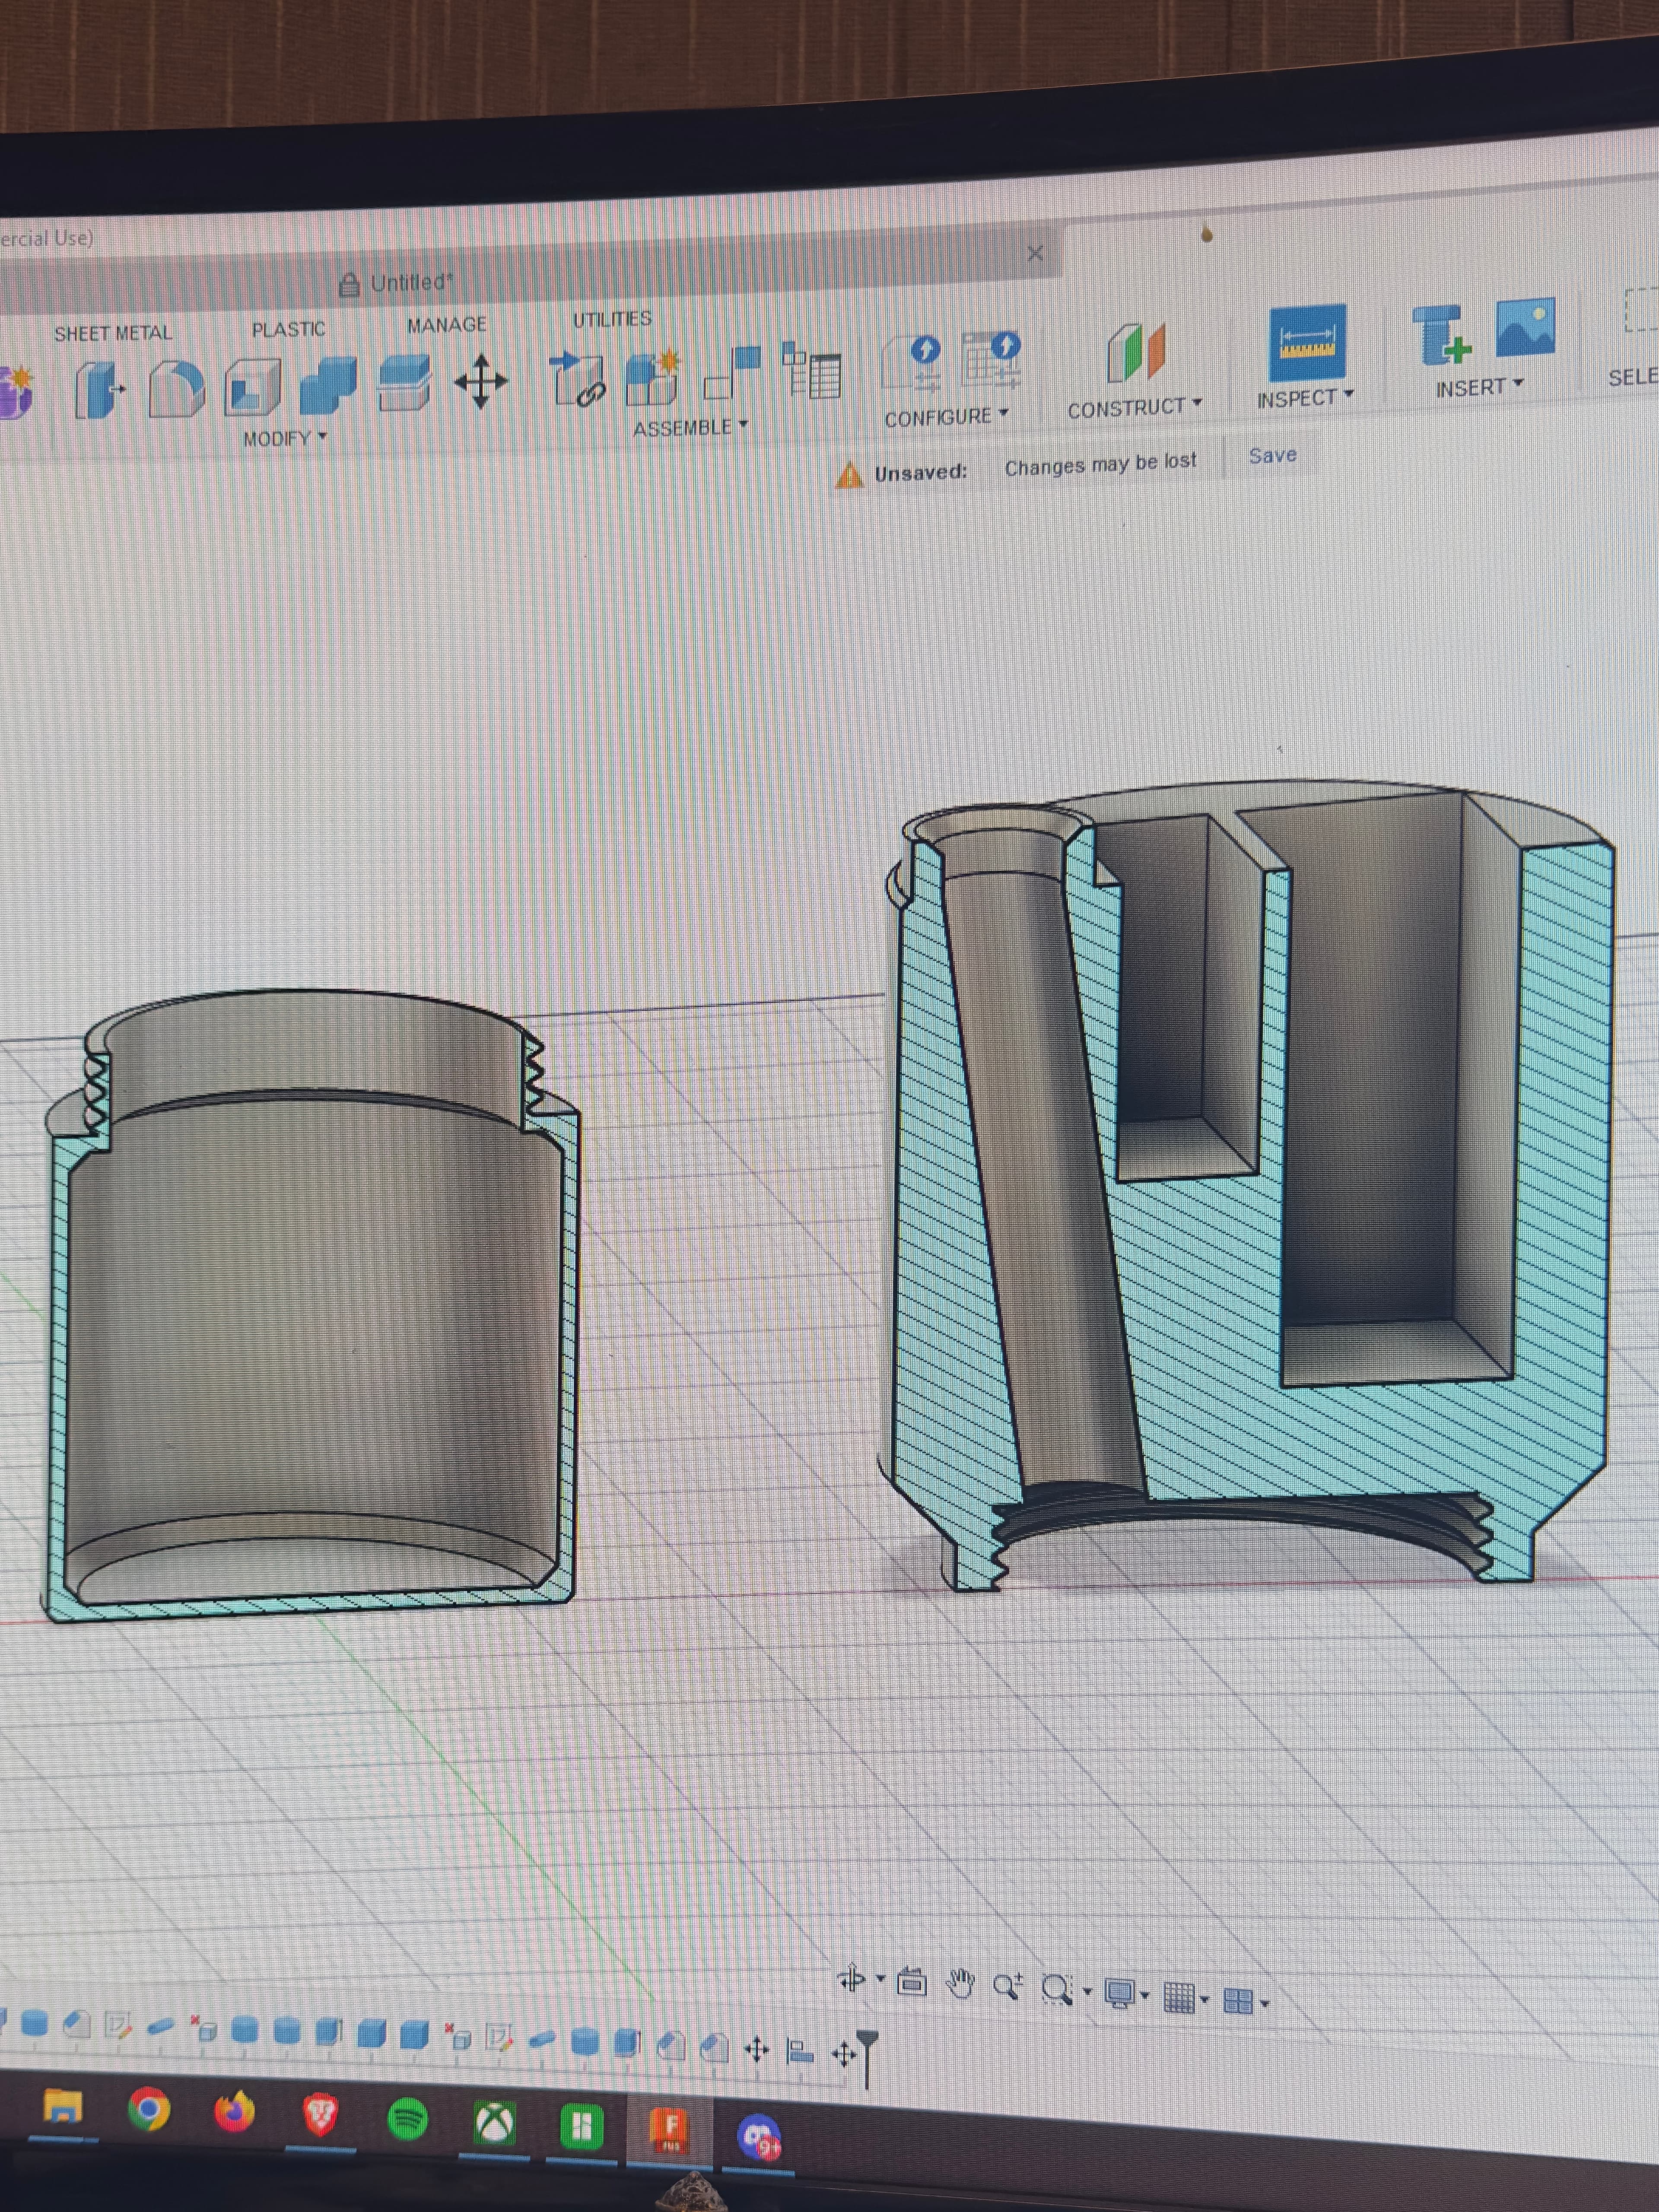Open the Modify dropdown menu
Screen dimensions: 1659x2212
point(285,438)
